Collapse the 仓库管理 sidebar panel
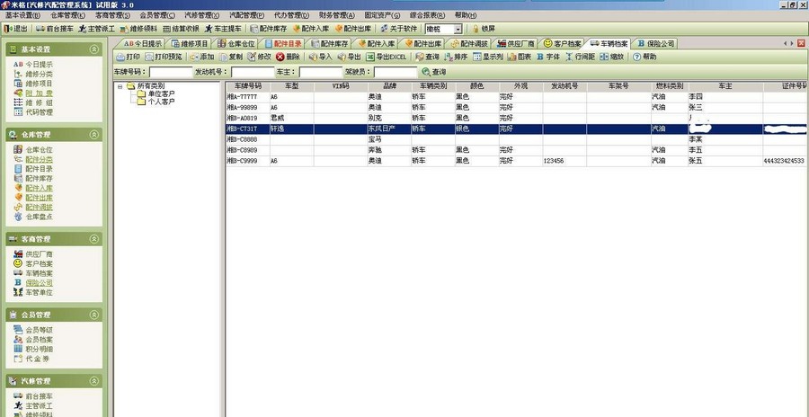The image size is (809, 417). tap(93, 135)
